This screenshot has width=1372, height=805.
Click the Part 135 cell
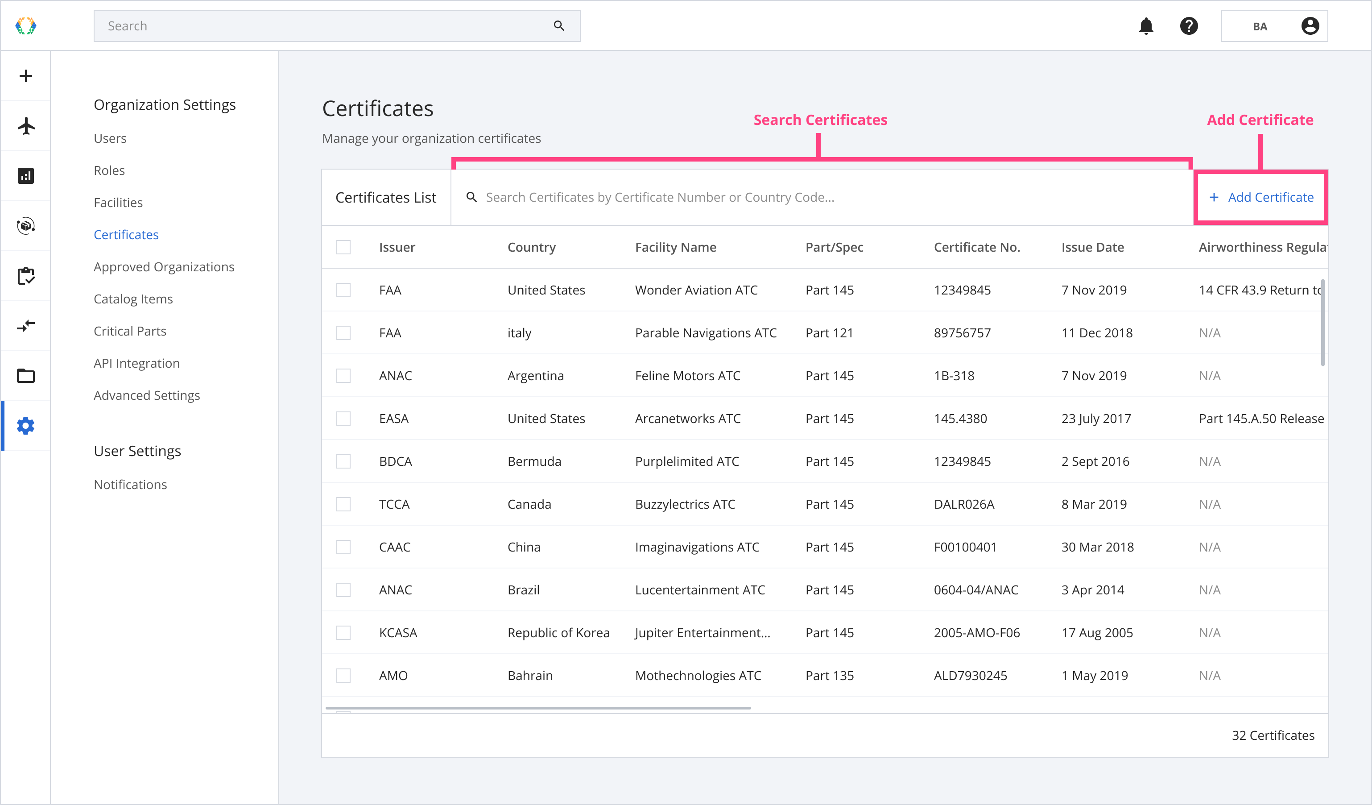pos(830,676)
